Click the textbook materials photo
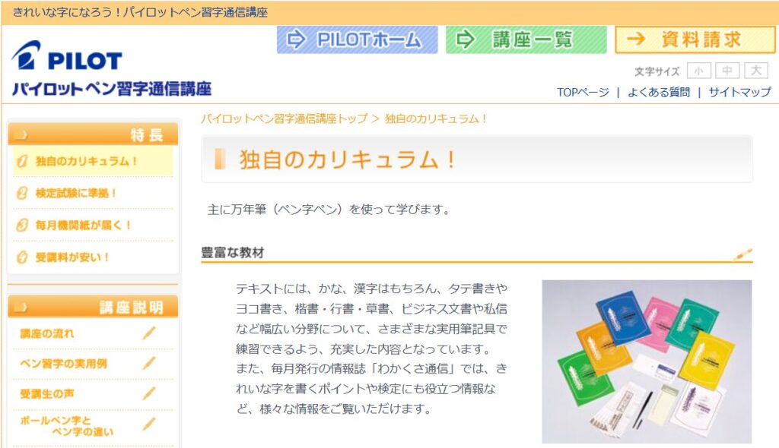Viewport: 779px width, 448px height. pyautogui.click(x=647, y=361)
